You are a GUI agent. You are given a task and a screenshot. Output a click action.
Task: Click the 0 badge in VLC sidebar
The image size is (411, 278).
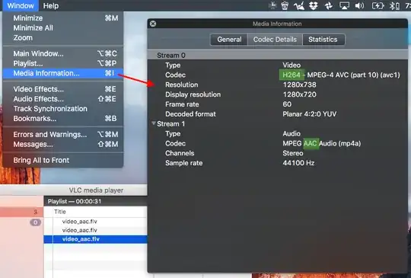(x=35, y=222)
